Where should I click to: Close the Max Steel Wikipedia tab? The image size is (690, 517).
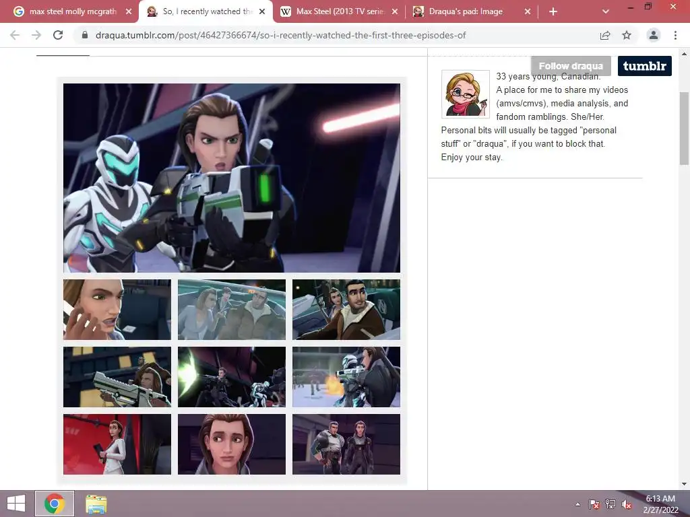[395, 11]
